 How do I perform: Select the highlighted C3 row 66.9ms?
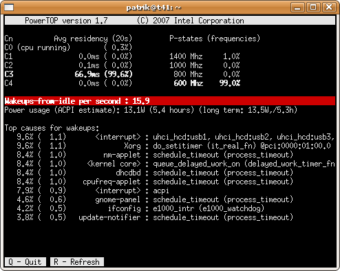point(68,74)
